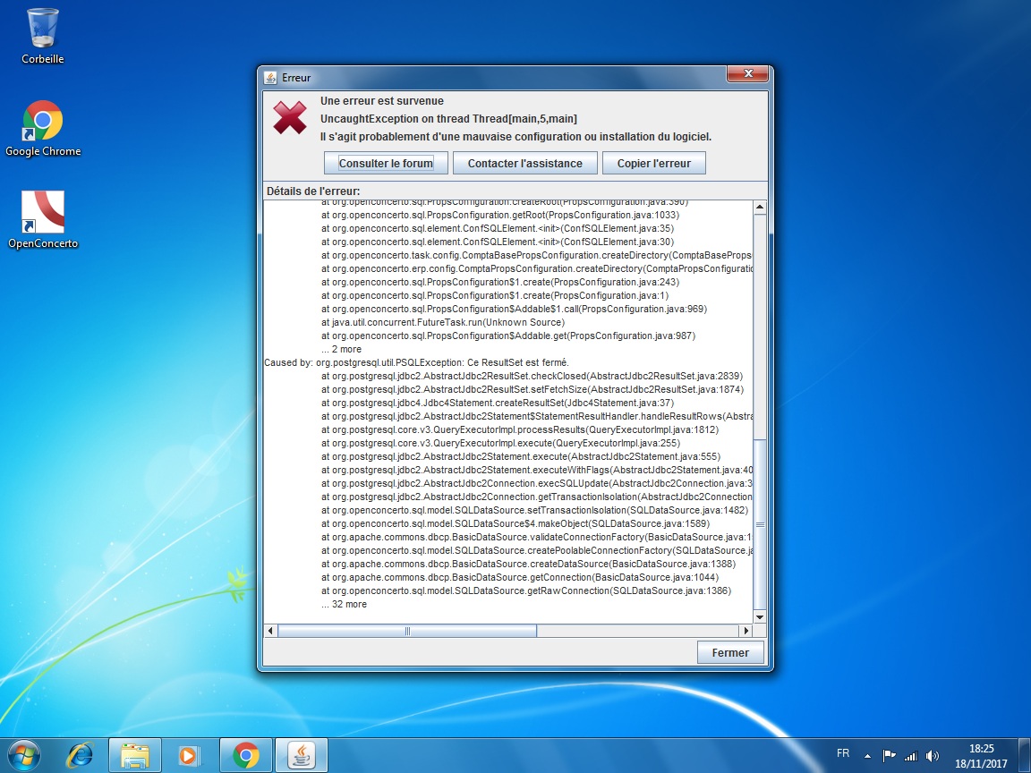Open the network signal tray icon
Screen dimensions: 1031x773
pyautogui.click(x=911, y=755)
